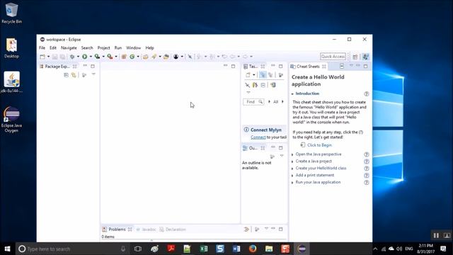
Task: Open the Run button dropdown arrow
Action: (91, 57)
